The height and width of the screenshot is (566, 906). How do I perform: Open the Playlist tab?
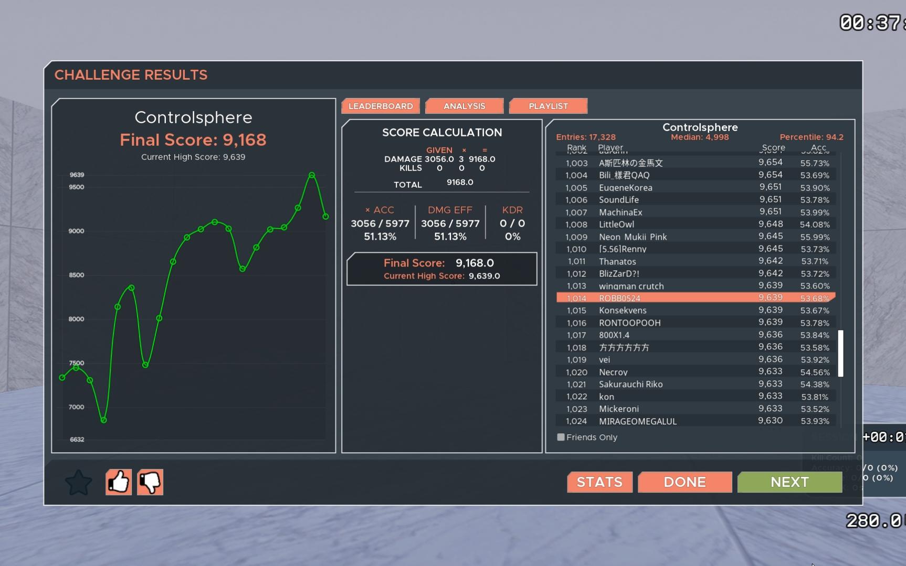(548, 105)
